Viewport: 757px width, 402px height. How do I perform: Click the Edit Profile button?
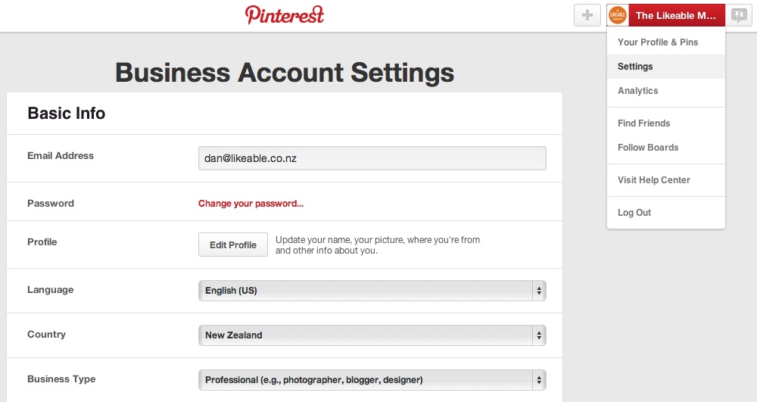pos(232,245)
